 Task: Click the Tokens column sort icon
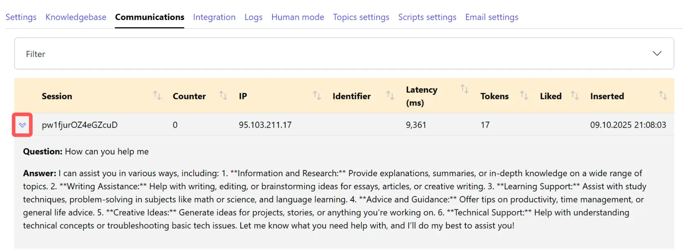pos(524,96)
